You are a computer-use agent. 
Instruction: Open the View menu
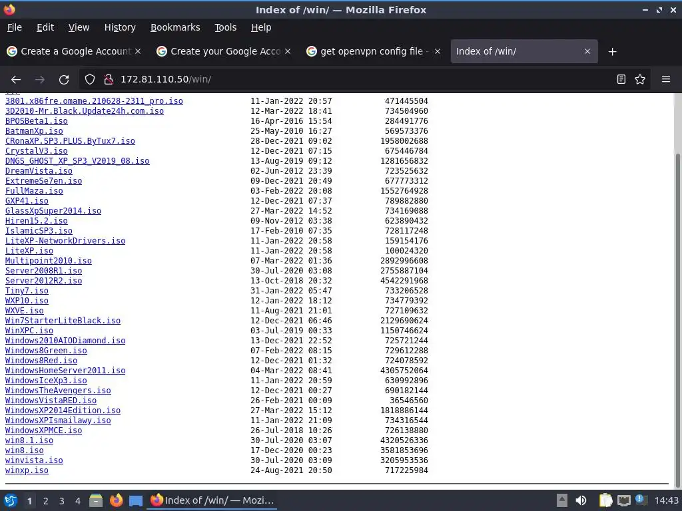click(x=79, y=27)
